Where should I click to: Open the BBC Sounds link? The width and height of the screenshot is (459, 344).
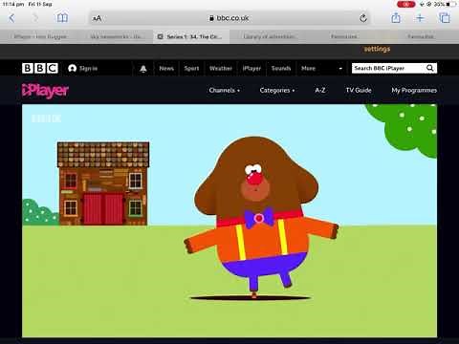[281, 68]
